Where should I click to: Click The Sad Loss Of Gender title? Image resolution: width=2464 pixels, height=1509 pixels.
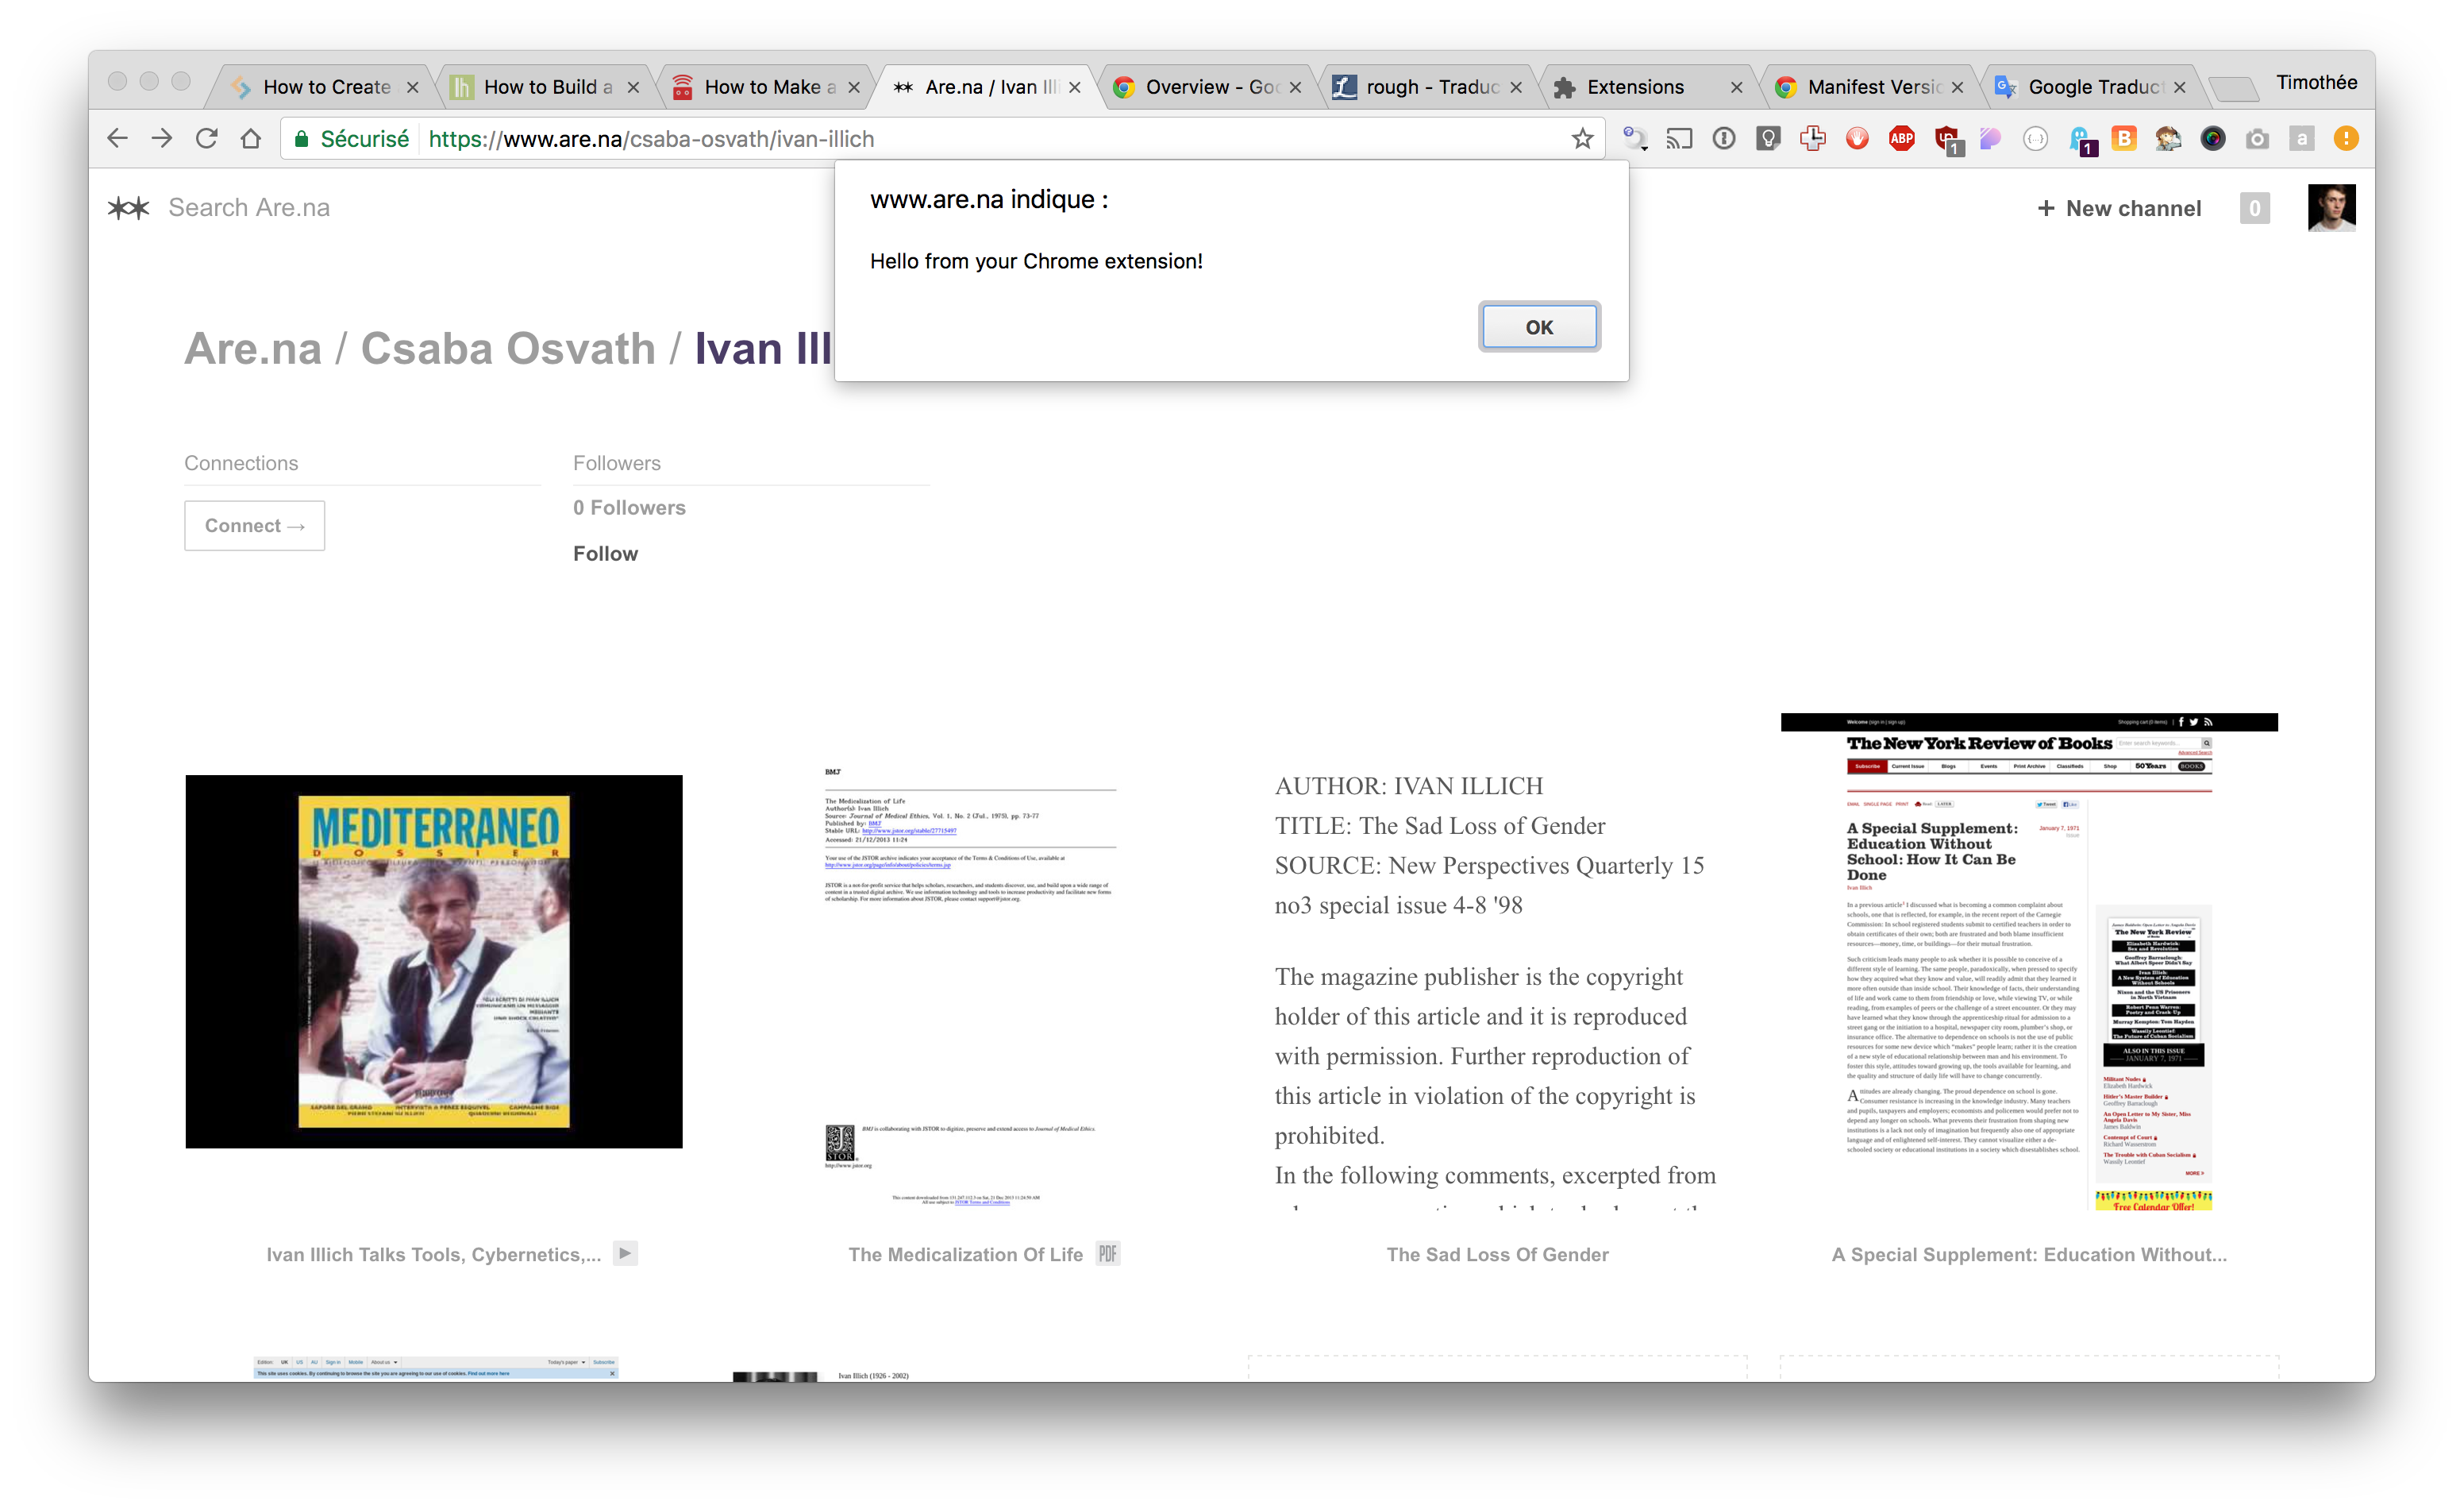[x=1498, y=1254]
